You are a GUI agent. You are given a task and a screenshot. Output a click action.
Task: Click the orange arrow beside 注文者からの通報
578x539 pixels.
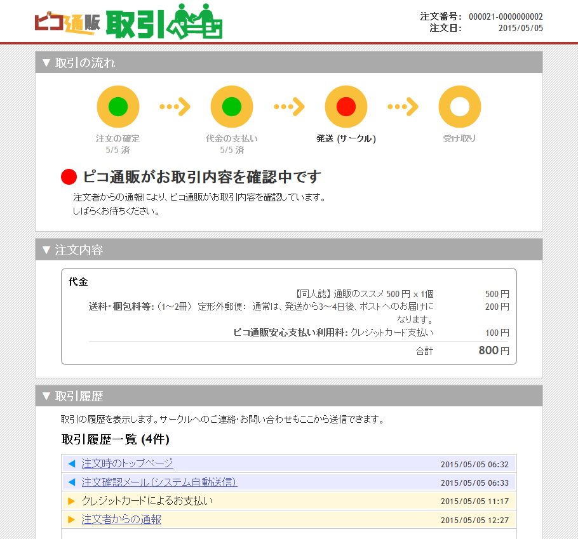pos(71,520)
